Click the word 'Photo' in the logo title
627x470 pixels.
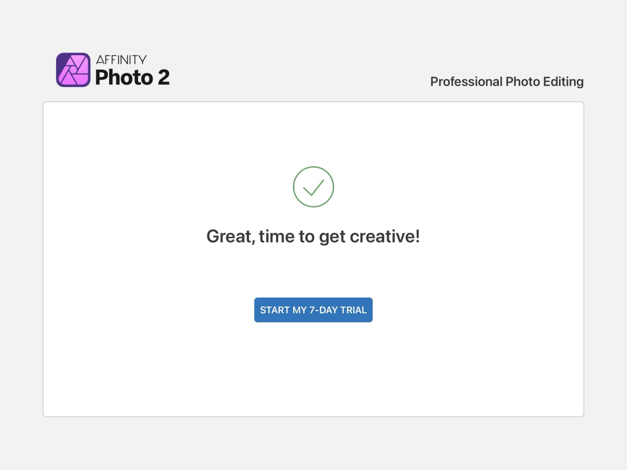(x=124, y=77)
